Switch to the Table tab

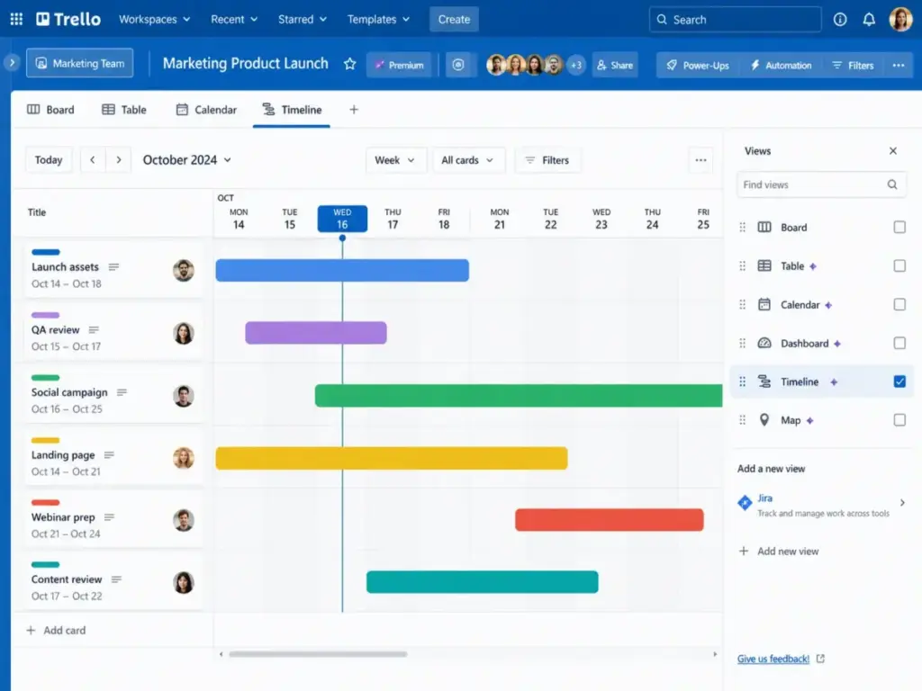pyautogui.click(x=124, y=110)
